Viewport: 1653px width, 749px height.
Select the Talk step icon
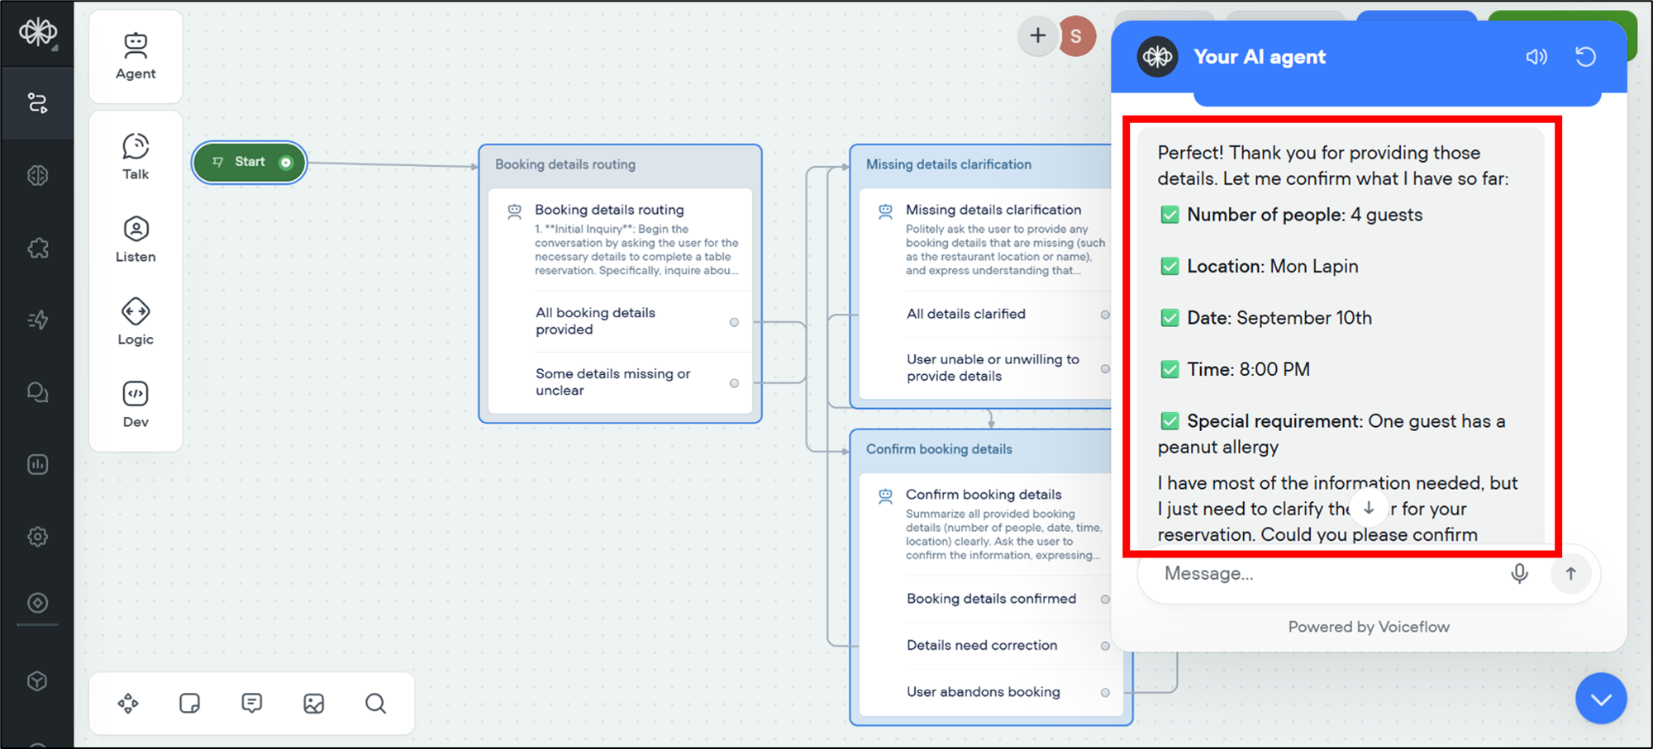(x=136, y=156)
